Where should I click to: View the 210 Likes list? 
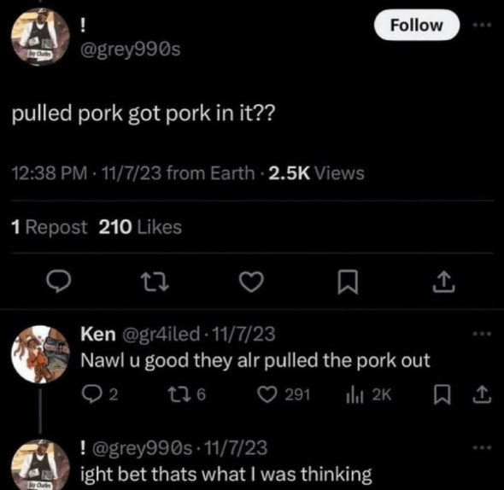click(140, 227)
